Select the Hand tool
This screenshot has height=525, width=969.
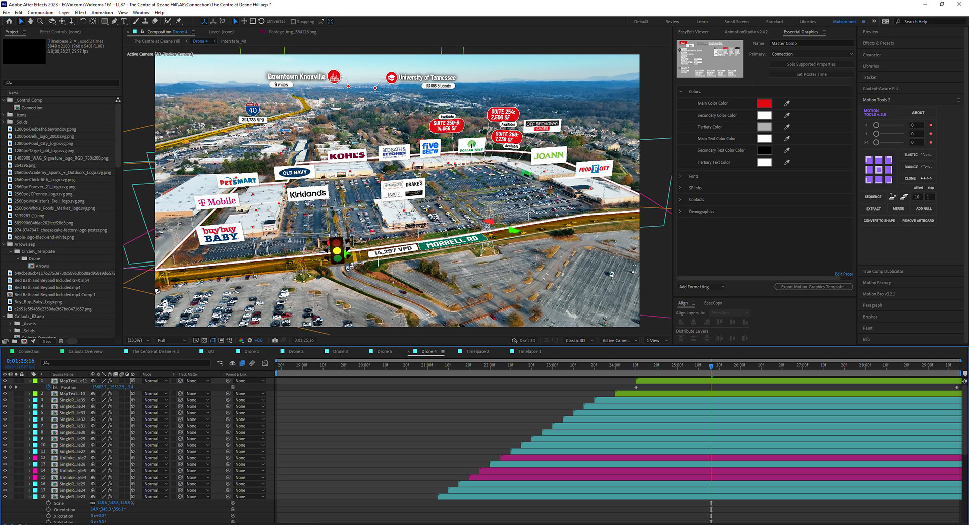(30, 21)
